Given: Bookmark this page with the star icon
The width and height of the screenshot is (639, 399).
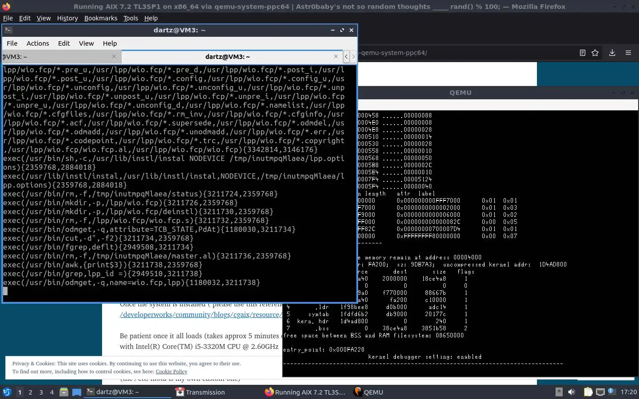Looking at the screenshot, I should pos(595,53).
